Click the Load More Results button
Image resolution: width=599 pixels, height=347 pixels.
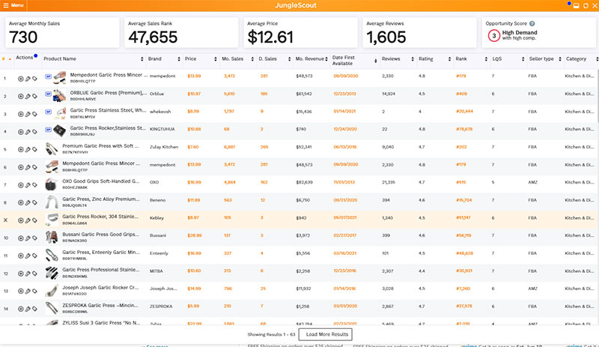click(327, 334)
